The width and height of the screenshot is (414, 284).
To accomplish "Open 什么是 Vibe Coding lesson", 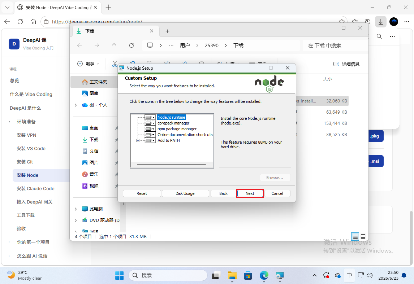I will 31,95.
